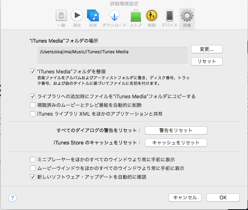Click the iTunes Media folder path field
The height and width of the screenshot is (210, 248).
(113, 55)
